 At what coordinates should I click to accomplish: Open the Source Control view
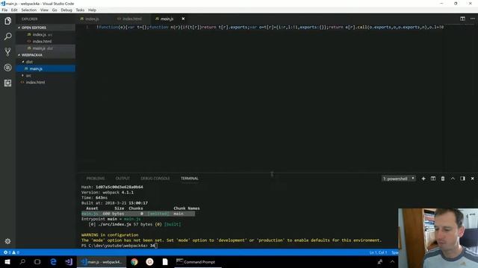coord(7,52)
